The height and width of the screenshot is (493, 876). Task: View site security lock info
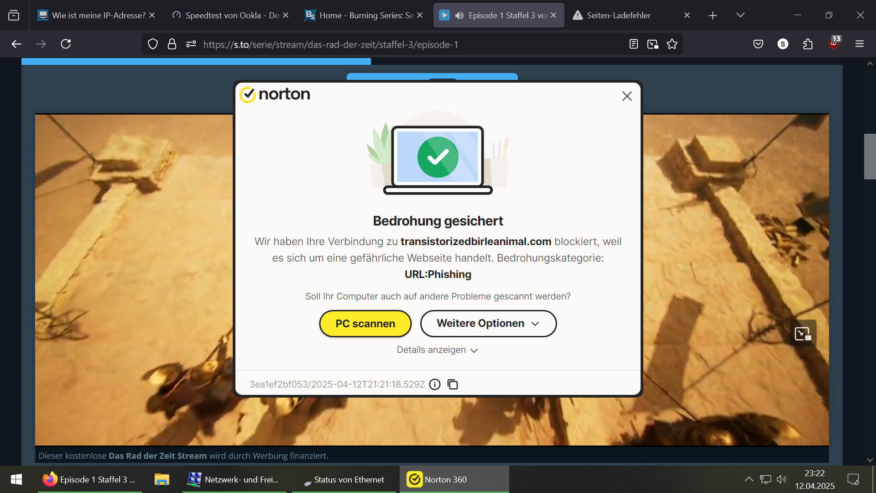(172, 44)
